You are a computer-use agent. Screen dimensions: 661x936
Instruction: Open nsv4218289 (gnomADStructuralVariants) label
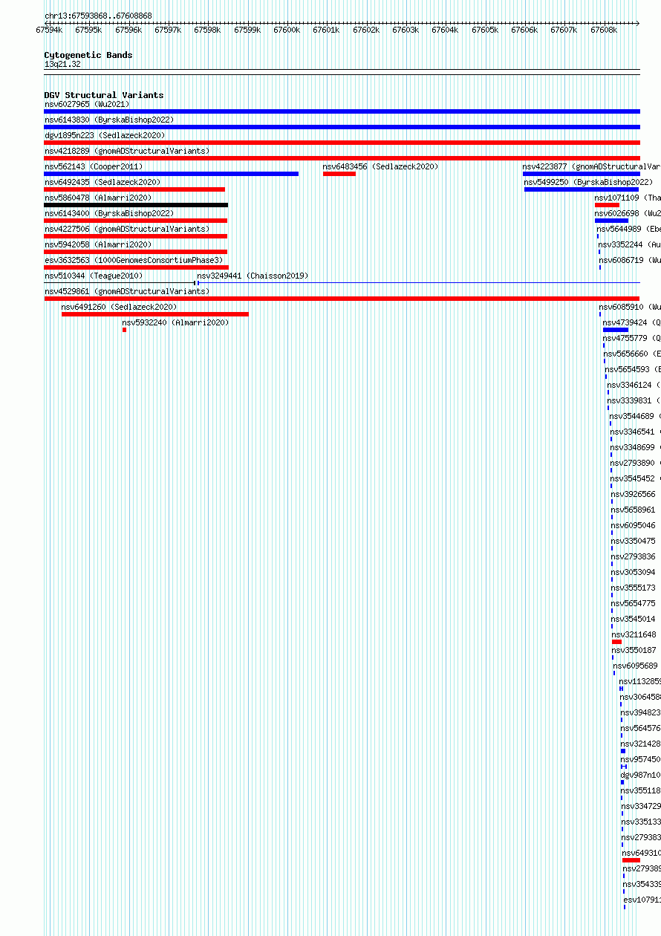(127, 151)
